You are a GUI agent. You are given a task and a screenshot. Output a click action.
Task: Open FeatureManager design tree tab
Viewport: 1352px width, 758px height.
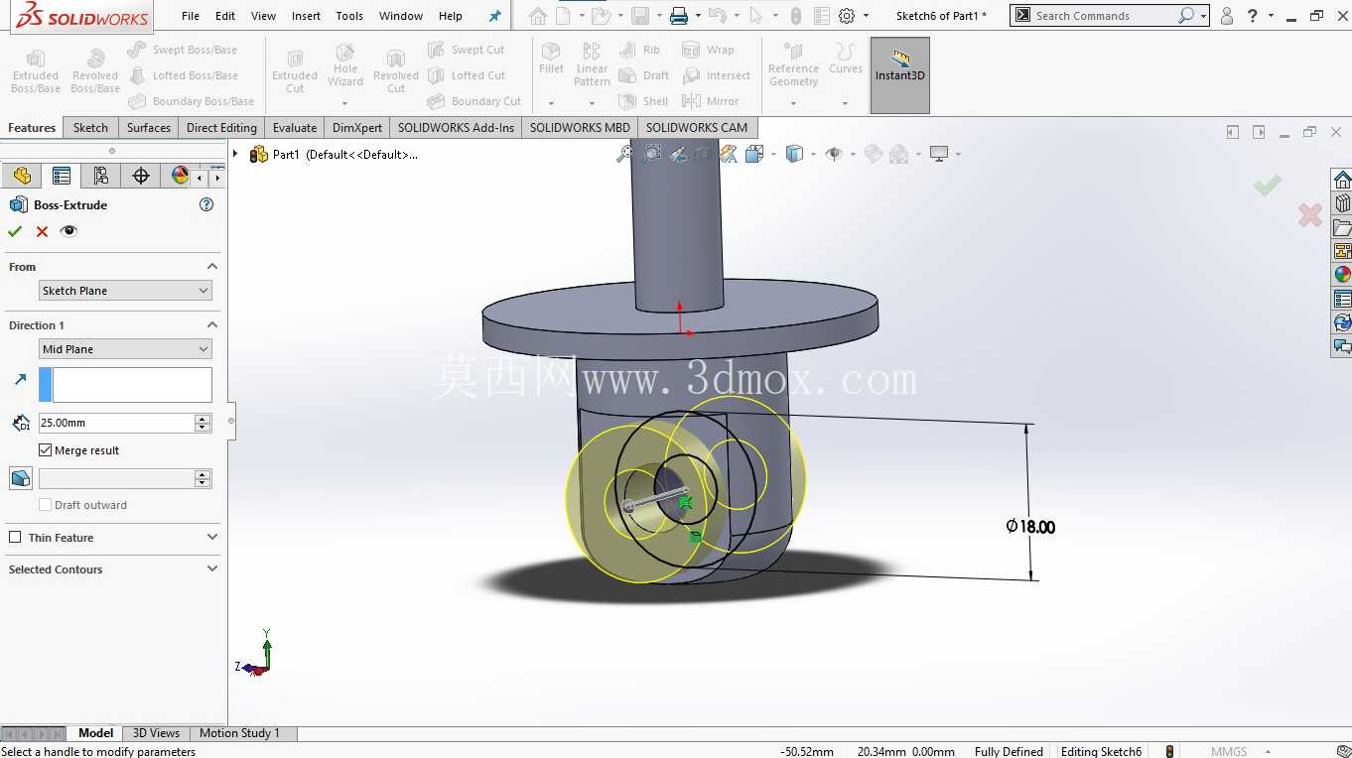click(x=22, y=176)
